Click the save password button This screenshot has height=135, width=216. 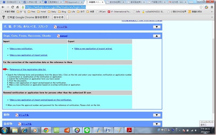[x=58, y=17]
